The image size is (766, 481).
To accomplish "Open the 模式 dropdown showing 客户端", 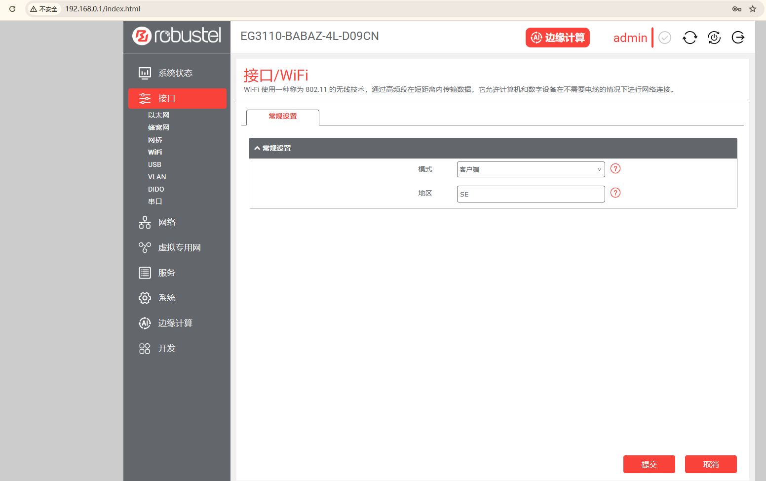I will [x=531, y=169].
